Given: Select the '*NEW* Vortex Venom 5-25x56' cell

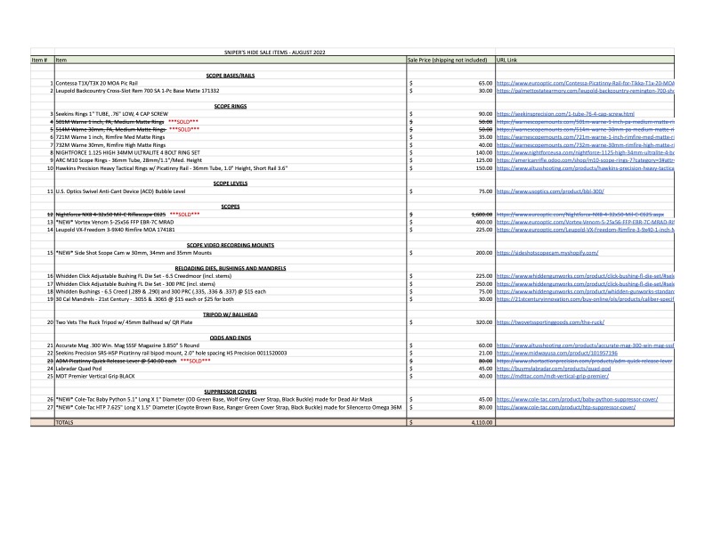Looking at the screenshot, I should [231, 222].
